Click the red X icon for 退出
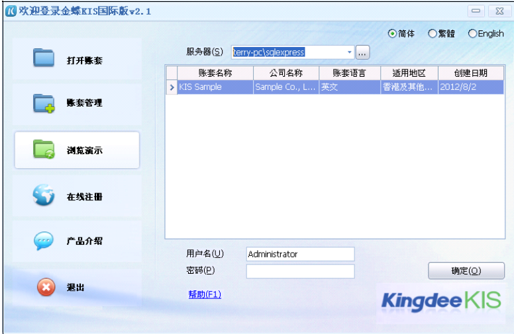The width and height of the screenshot is (514, 334). coord(45,287)
